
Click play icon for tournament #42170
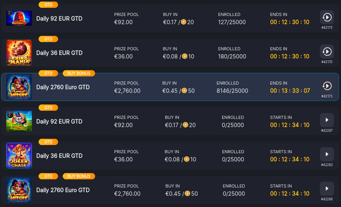tap(327, 51)
